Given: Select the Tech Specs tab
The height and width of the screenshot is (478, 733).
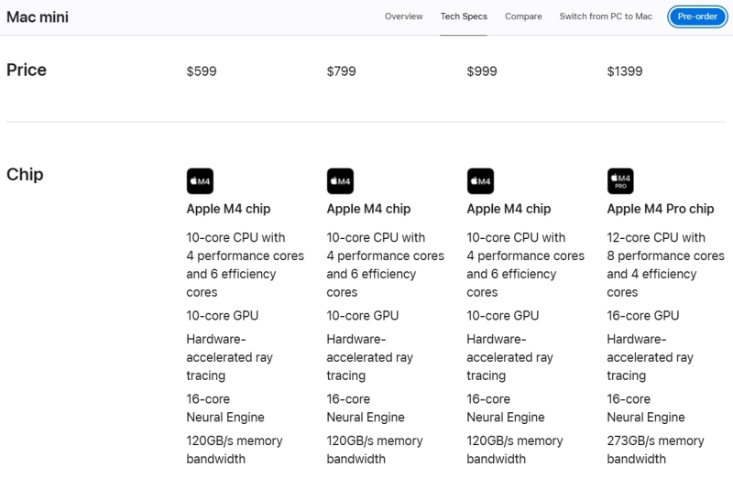Looking at the screenshot, I should click(464, 16).
